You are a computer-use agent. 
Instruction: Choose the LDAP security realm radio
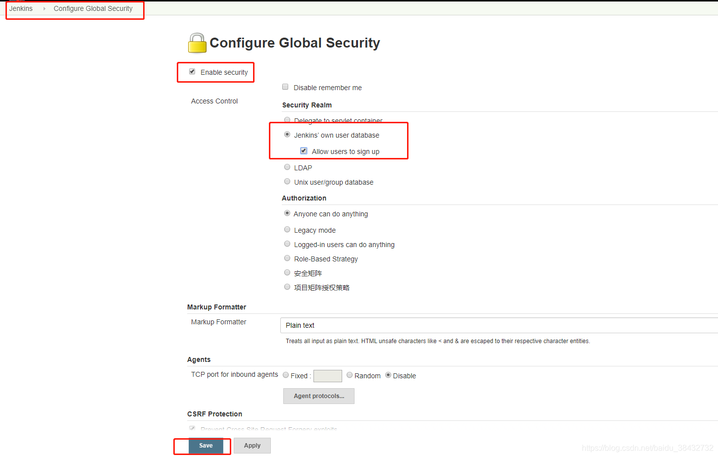click(287, 167)
